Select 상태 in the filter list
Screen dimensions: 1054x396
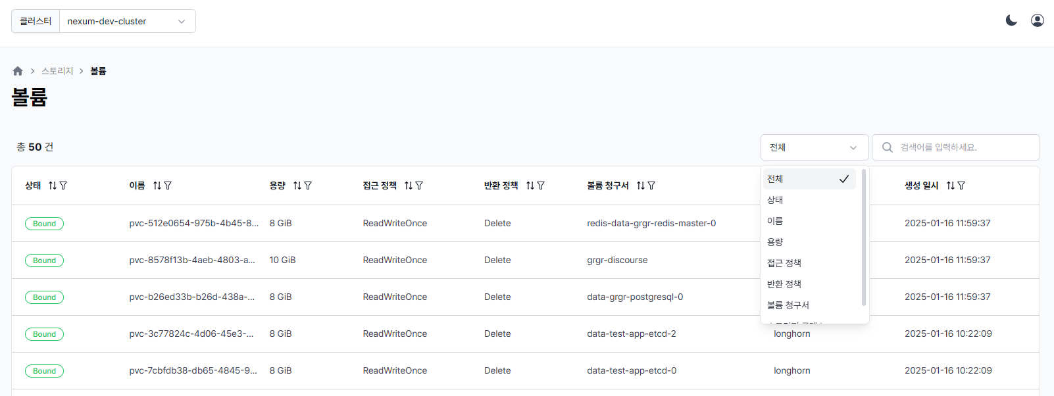(775, 200)
